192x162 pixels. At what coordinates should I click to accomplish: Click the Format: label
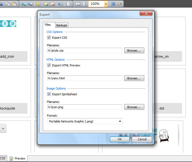pos(52,116)
